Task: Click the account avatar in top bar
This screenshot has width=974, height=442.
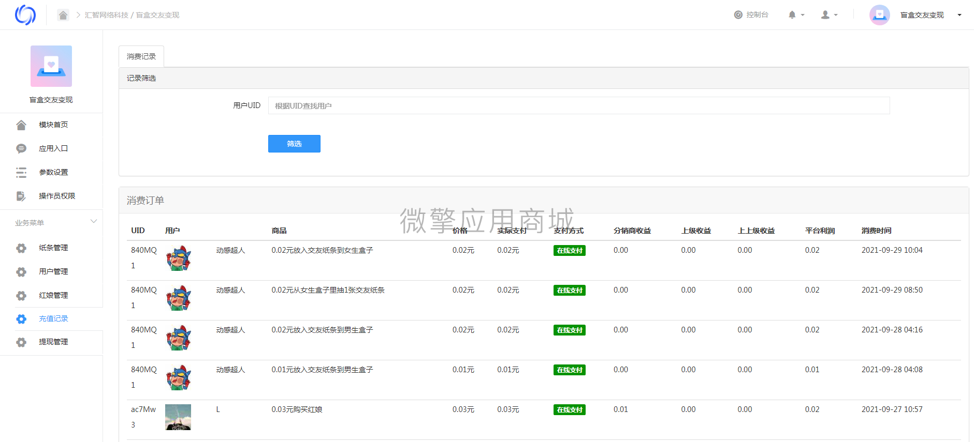Action: click(879, 15)
